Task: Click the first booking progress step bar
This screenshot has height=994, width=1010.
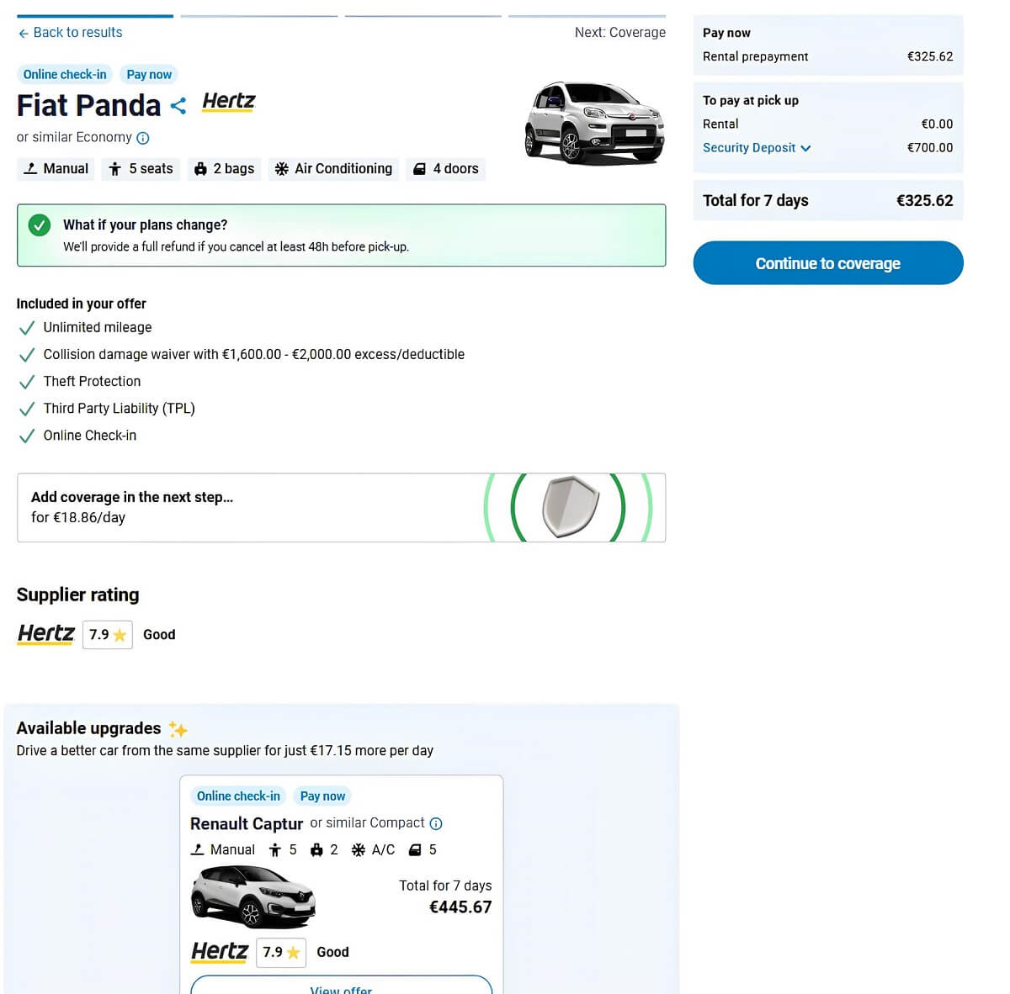Action: pos(95,16)
